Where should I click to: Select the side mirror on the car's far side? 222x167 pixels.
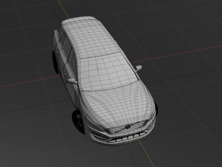[138, 68]
